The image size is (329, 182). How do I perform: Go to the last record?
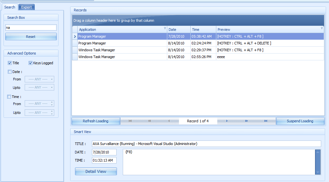click(x=266, y=121)
